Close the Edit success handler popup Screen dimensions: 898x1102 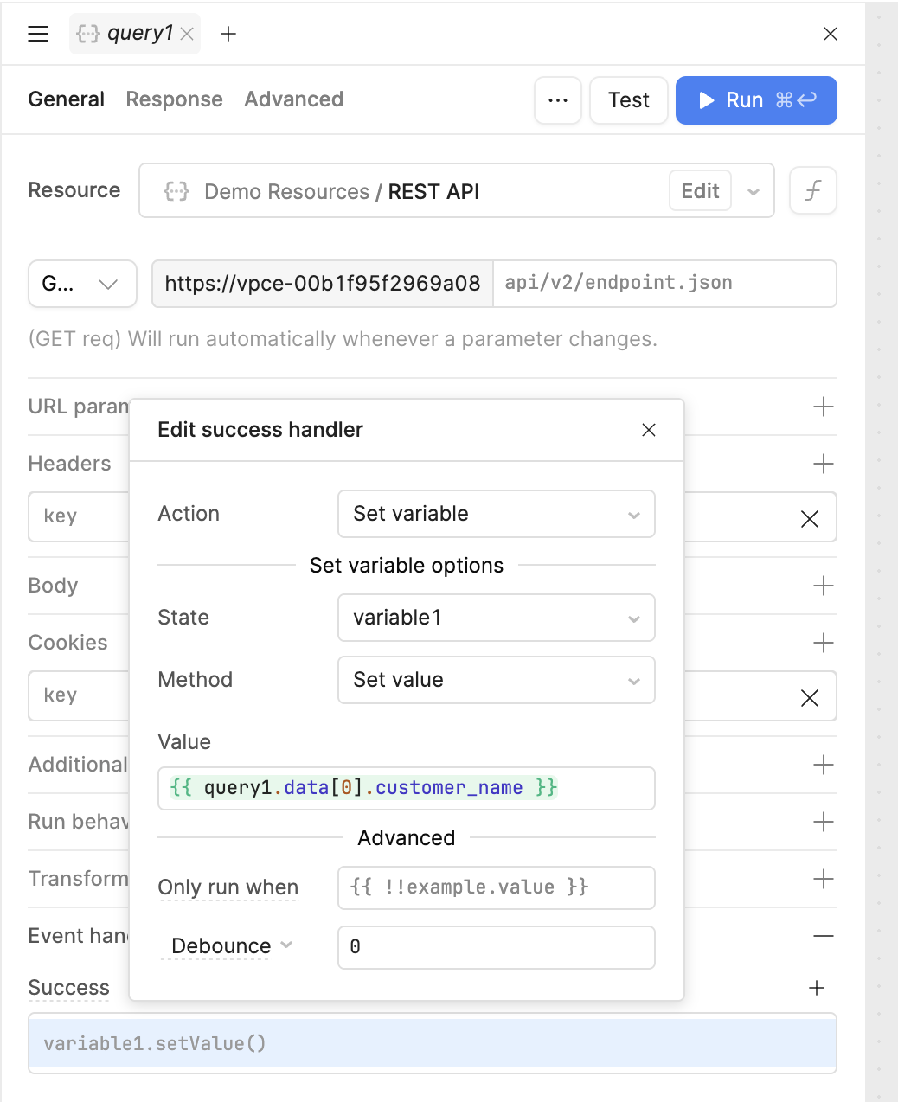click(649, 430)
